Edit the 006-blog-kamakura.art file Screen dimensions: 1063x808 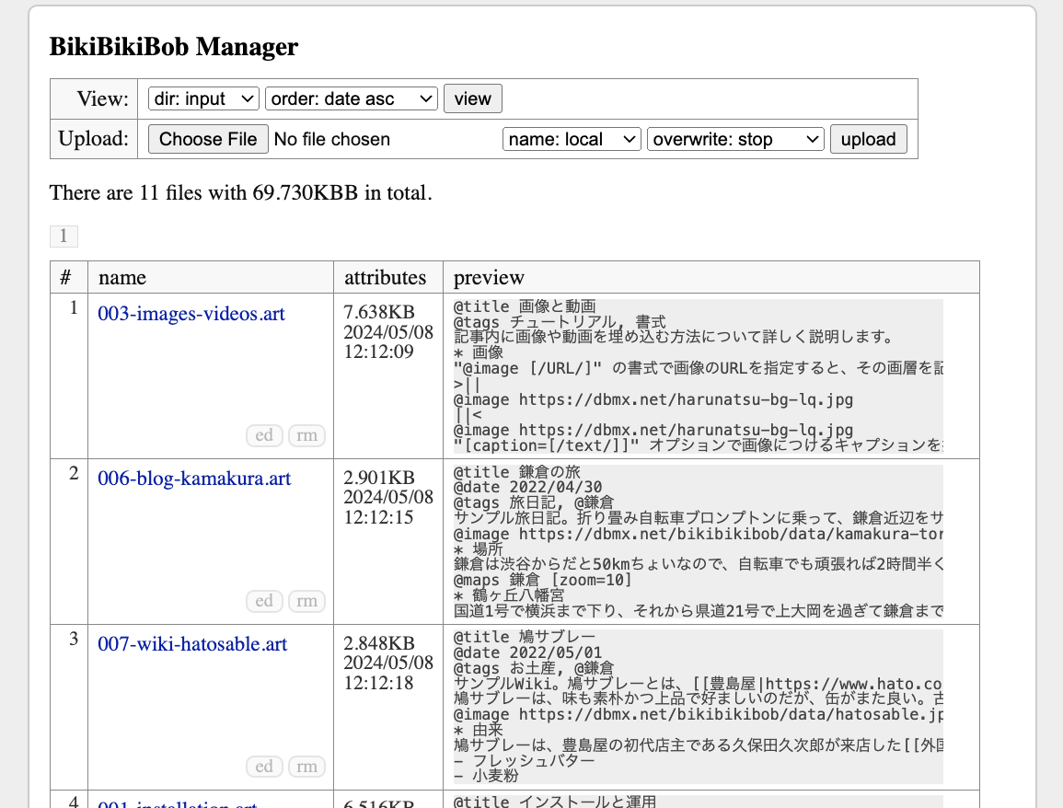point(264,601)
